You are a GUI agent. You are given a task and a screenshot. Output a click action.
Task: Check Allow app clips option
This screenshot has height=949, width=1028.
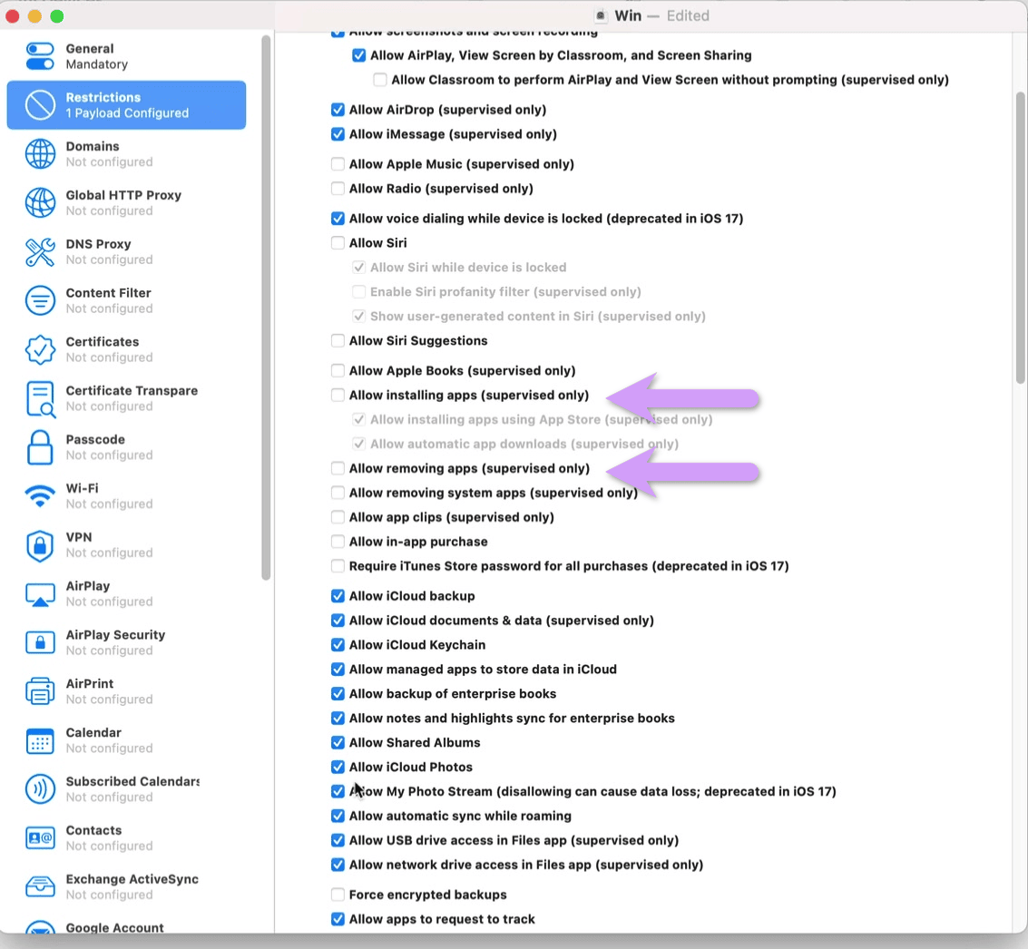338,517
